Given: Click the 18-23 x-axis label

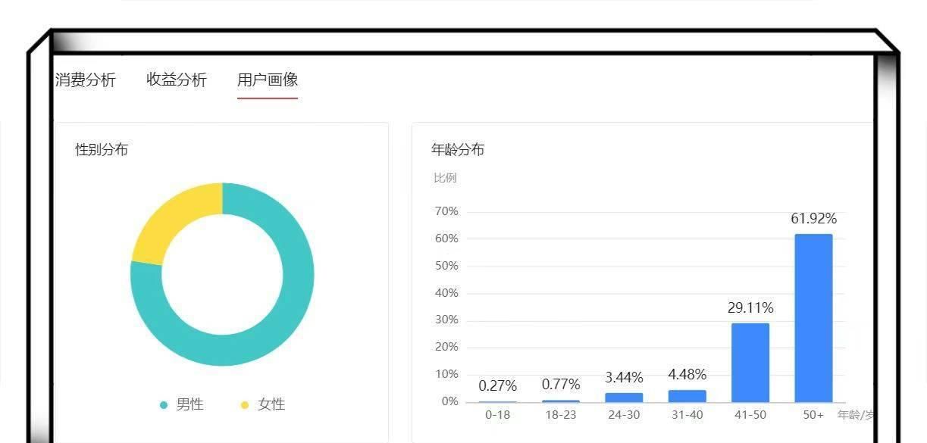Looking at the screenshot, I should (560, 415).
